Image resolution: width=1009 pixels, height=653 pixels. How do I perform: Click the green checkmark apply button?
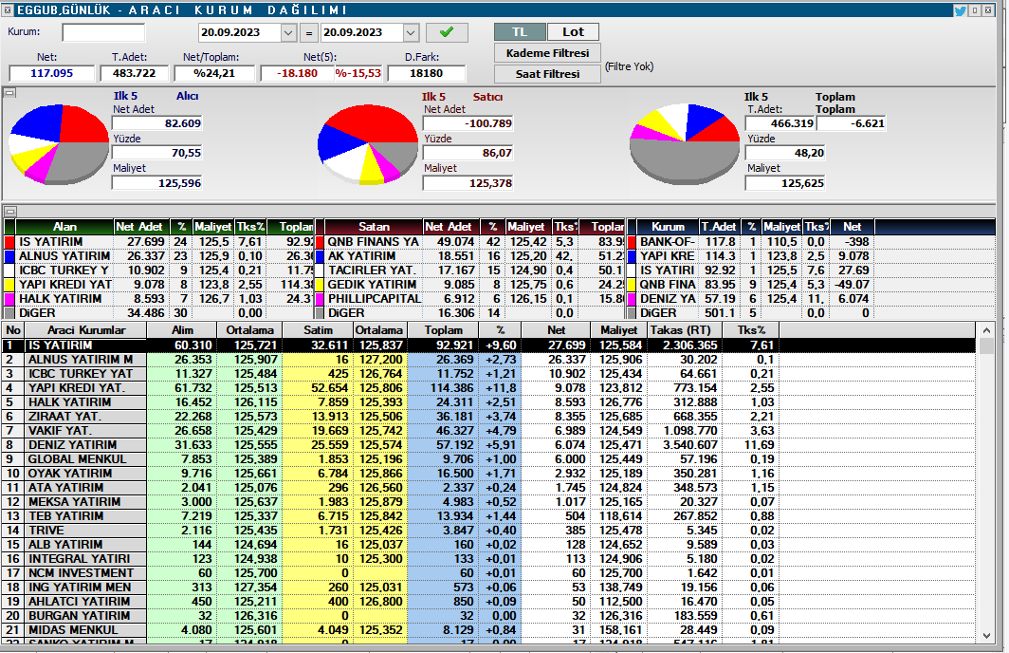[446, 32]
